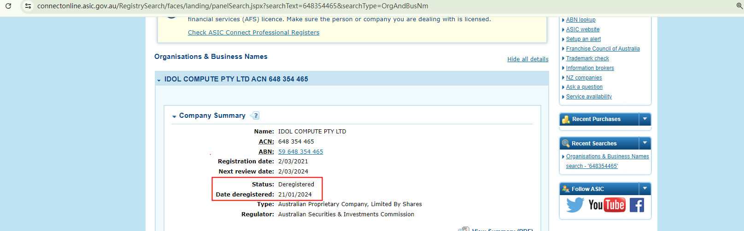Click the Follow ASIC people icon
The height and width of the screenshot is (231, 744).
click(566, 189)
